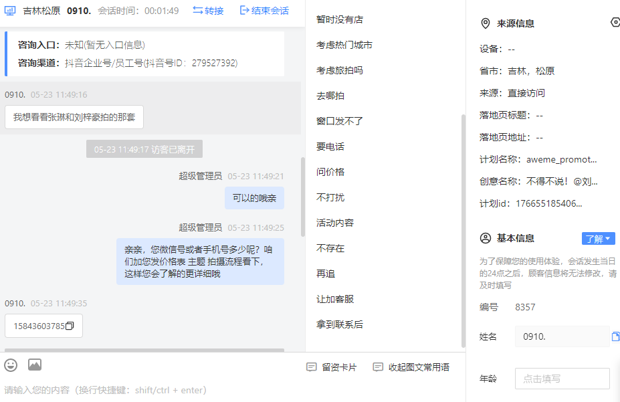Screen dimensions: 620x402
Task: Select quick phrase 让加客服
Action: 335,299
